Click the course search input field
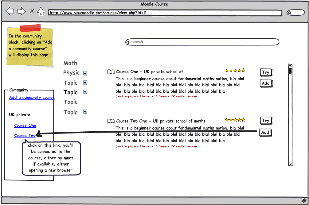The image size is (309, 205). (x=203, y=42)
